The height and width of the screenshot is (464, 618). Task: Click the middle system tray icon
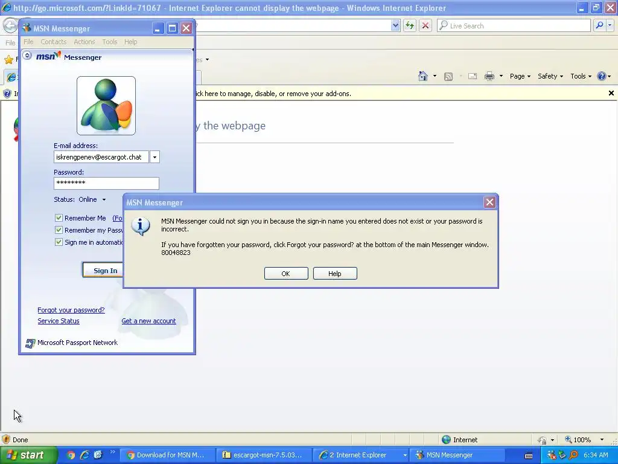[x=563, y=455]
